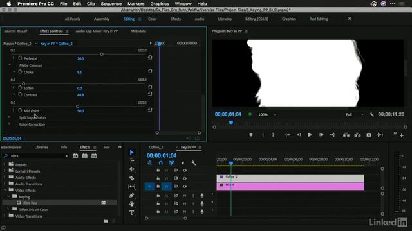Select the pink BG2 clip on timeline
The image size is (412, 231).
290,186
